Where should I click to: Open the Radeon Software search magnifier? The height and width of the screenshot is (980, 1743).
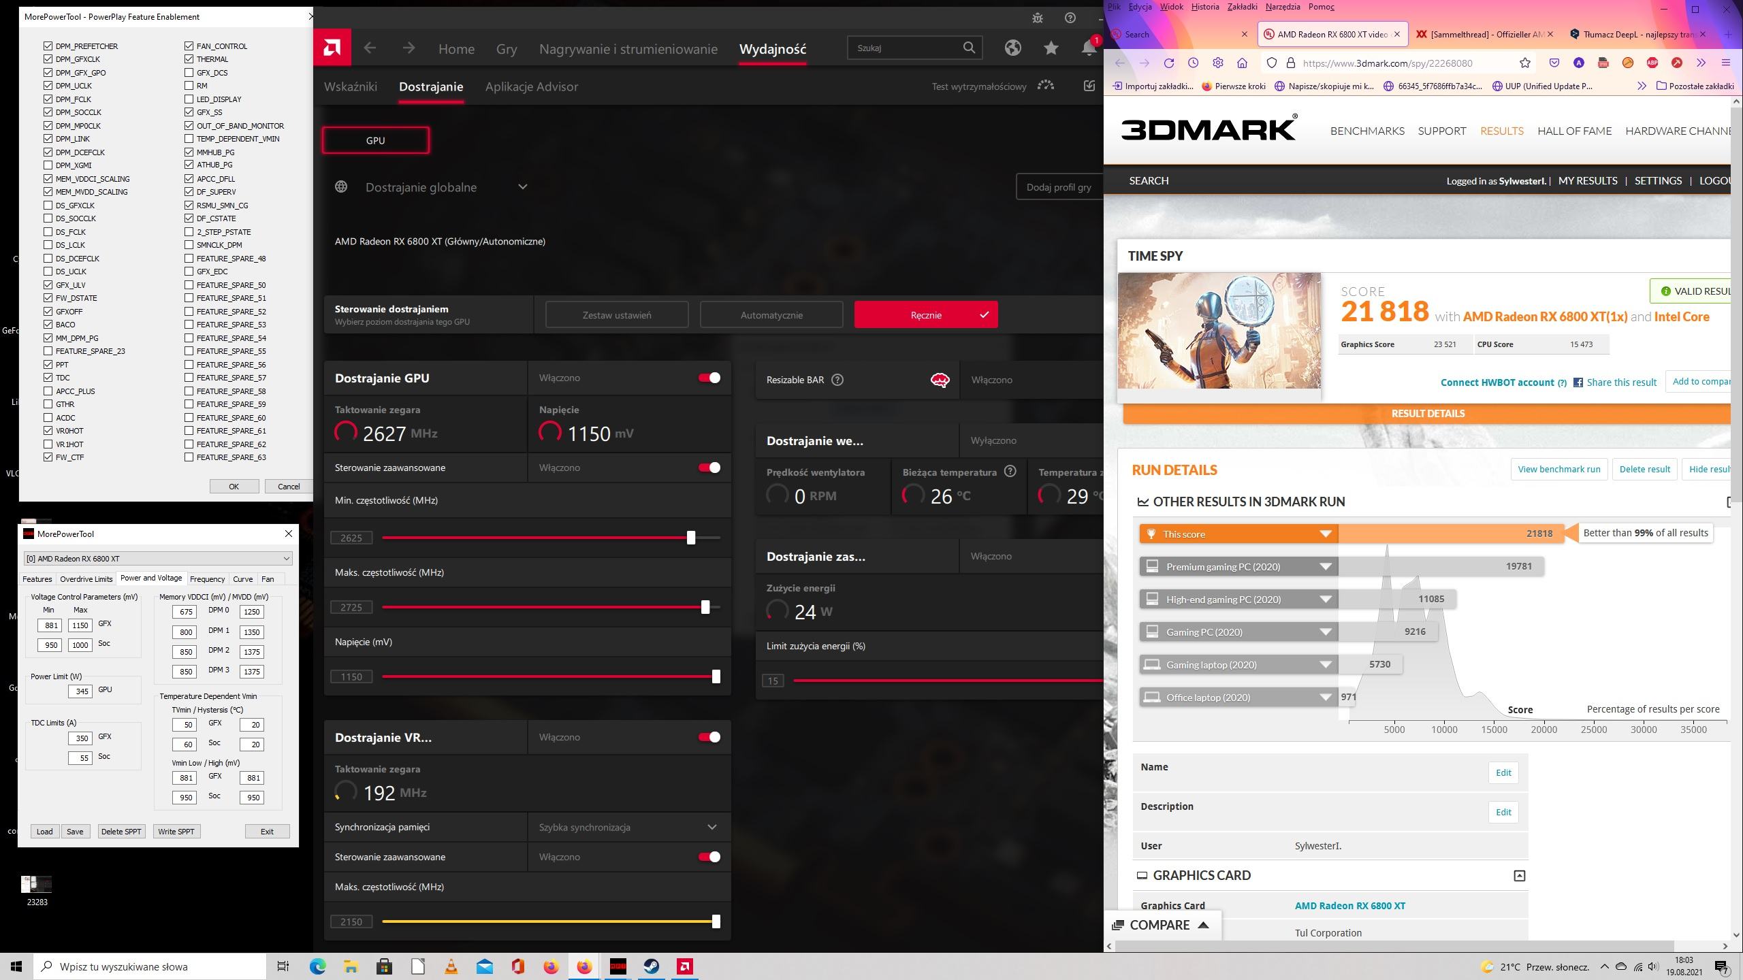969,48
